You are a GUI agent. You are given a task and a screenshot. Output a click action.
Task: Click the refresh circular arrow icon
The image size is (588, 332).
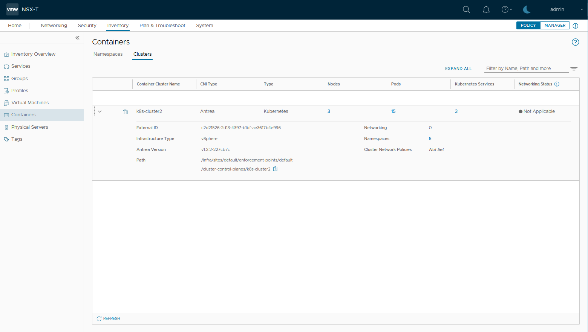click(x=99, y=319)
